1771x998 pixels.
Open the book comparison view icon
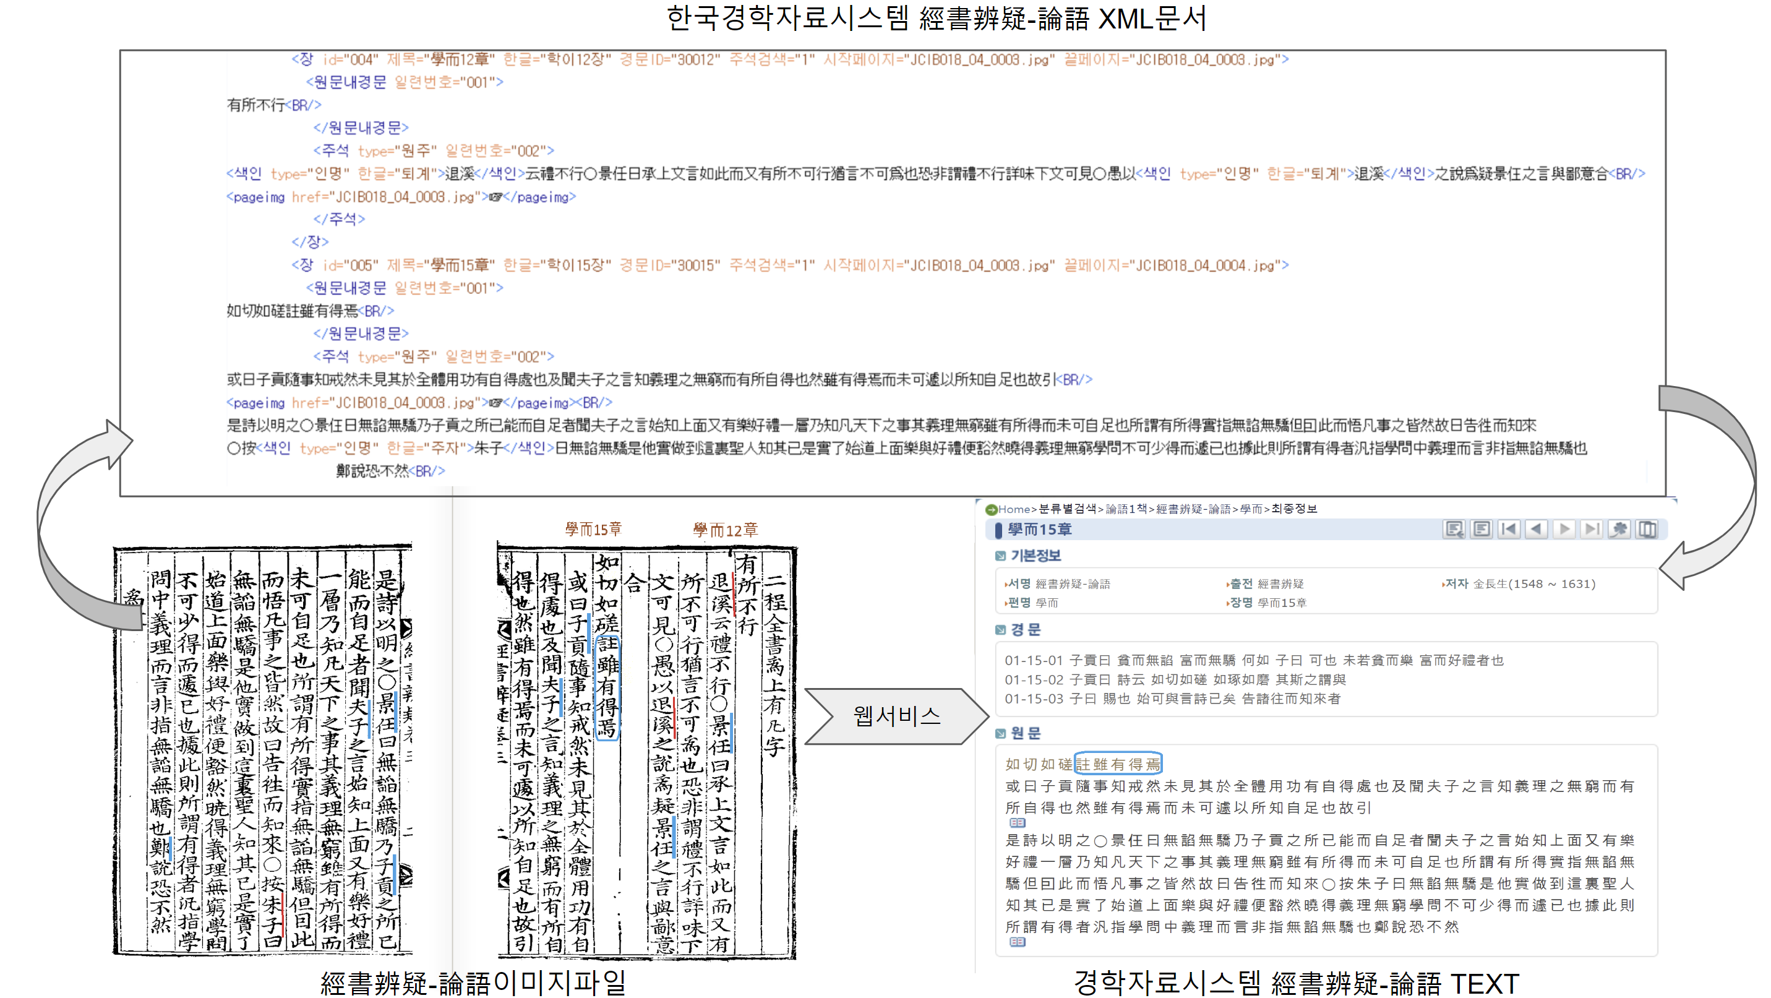coord(1647,529)
